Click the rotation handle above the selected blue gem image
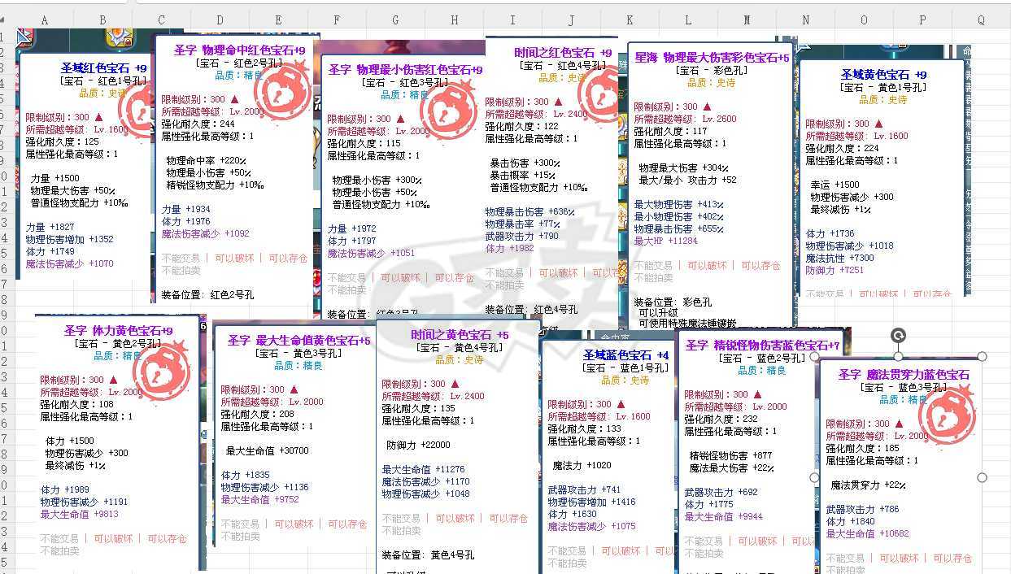 point(899,336)
